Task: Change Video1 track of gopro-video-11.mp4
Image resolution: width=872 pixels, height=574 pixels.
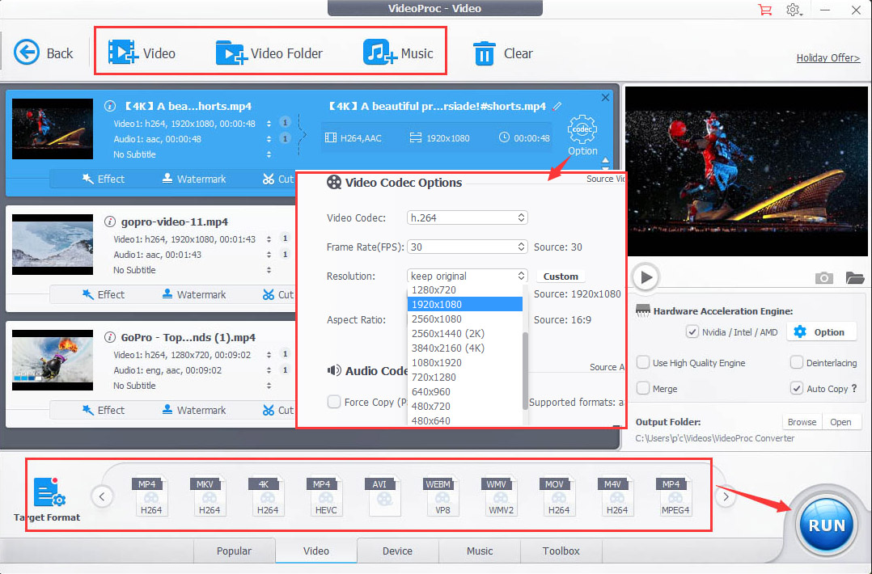Action: [269, 239]
